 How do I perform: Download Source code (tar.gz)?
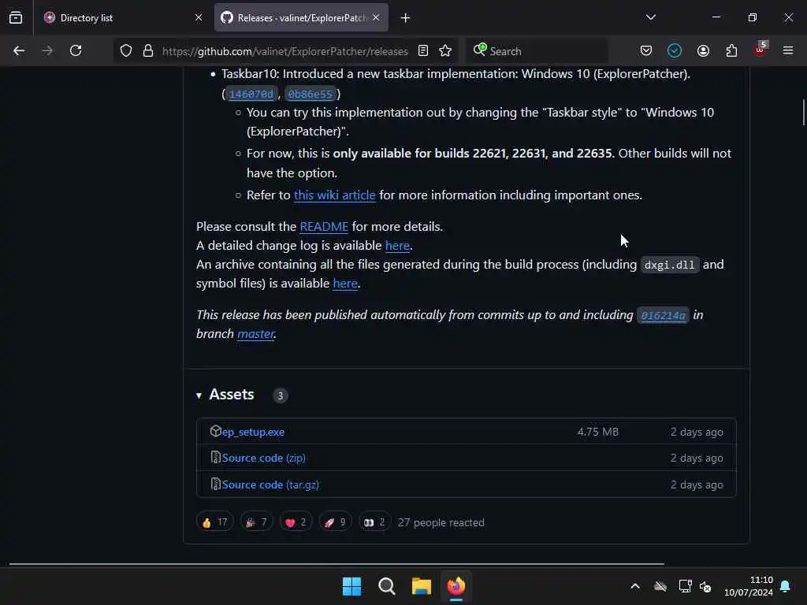point(270,484)
